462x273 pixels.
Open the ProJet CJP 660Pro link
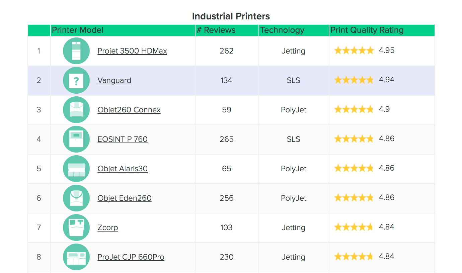(x=131, y=257)
